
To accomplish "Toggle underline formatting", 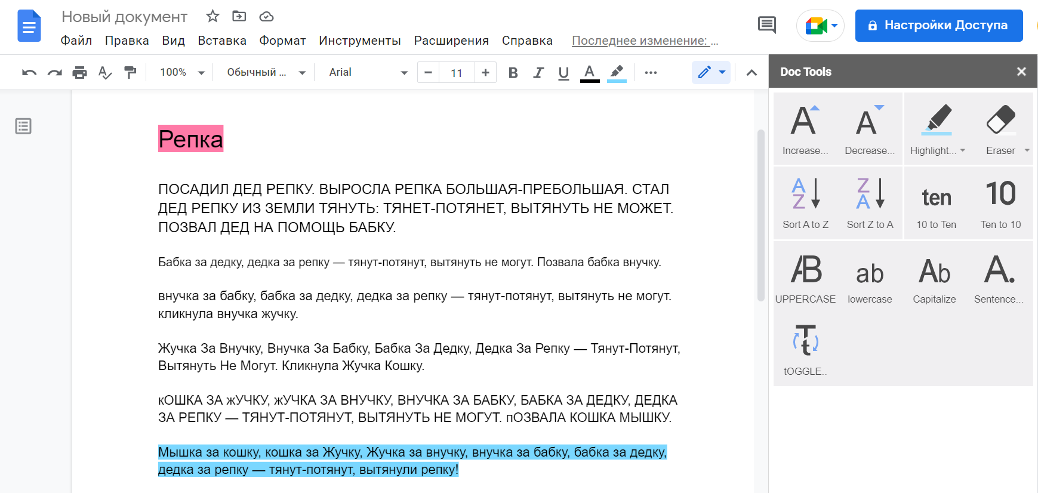I will click(563, 73).
